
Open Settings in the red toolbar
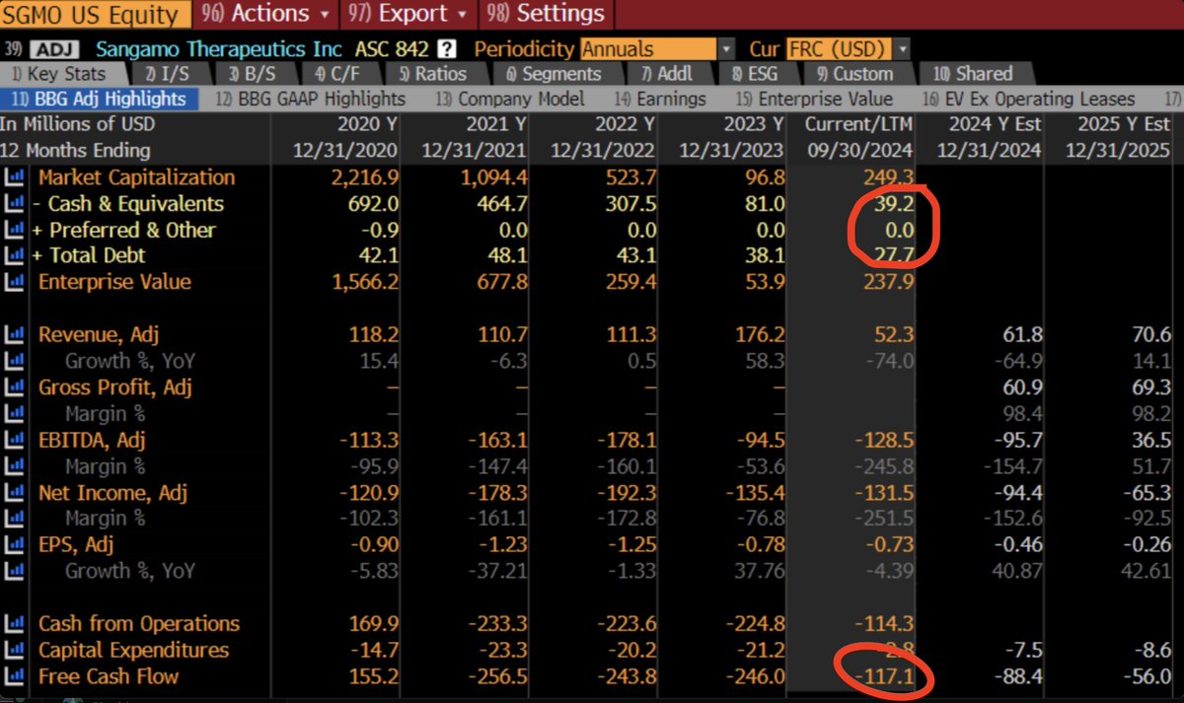point(546,14)
